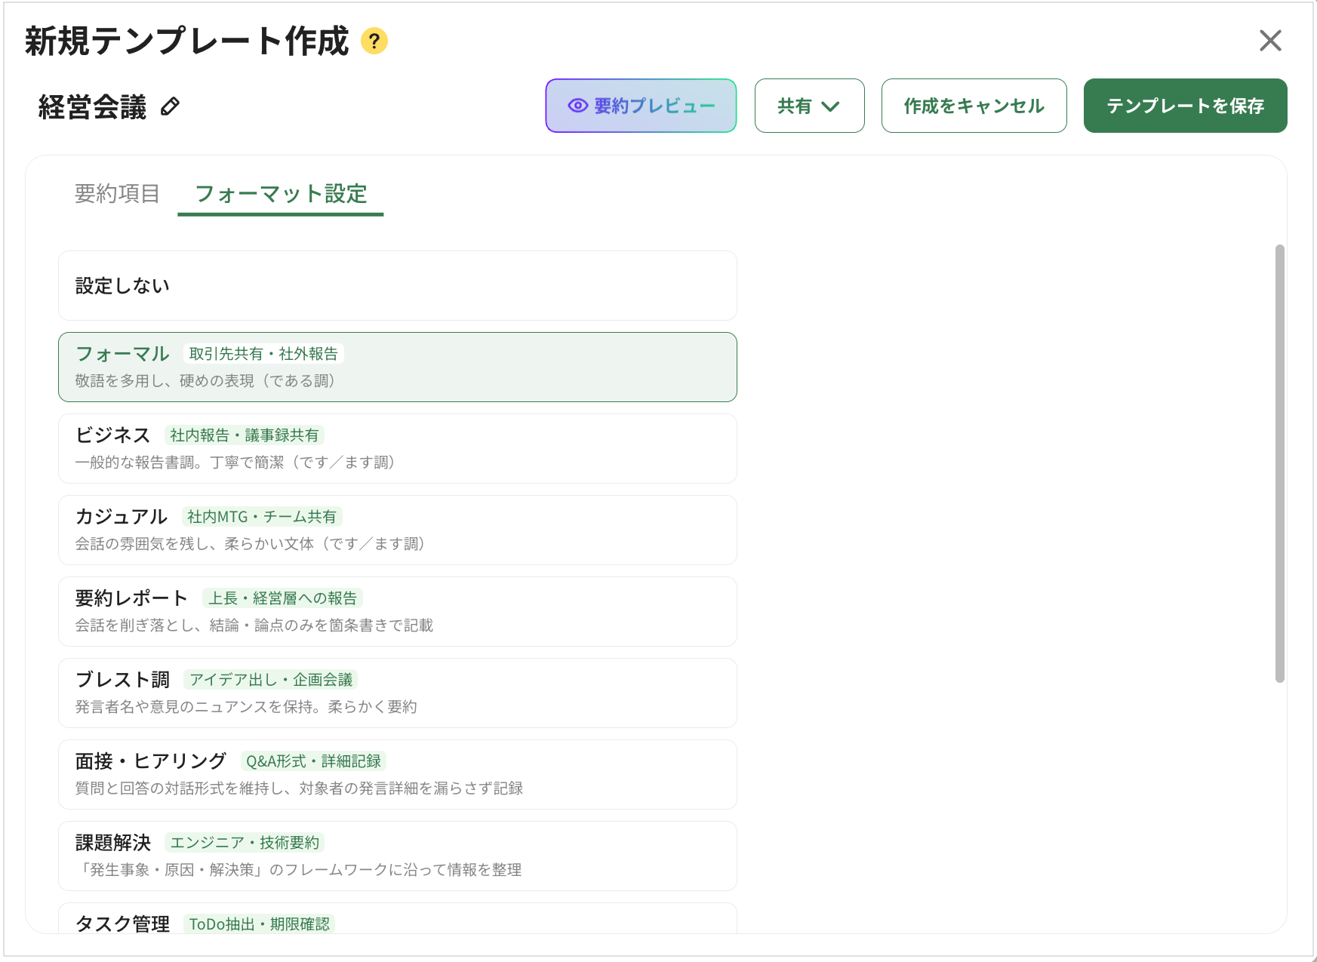Image resolution: width=1317 pixels, height=962 pixels.
Task: Switch to the 要約項目 tab
Action: point(117,194)
